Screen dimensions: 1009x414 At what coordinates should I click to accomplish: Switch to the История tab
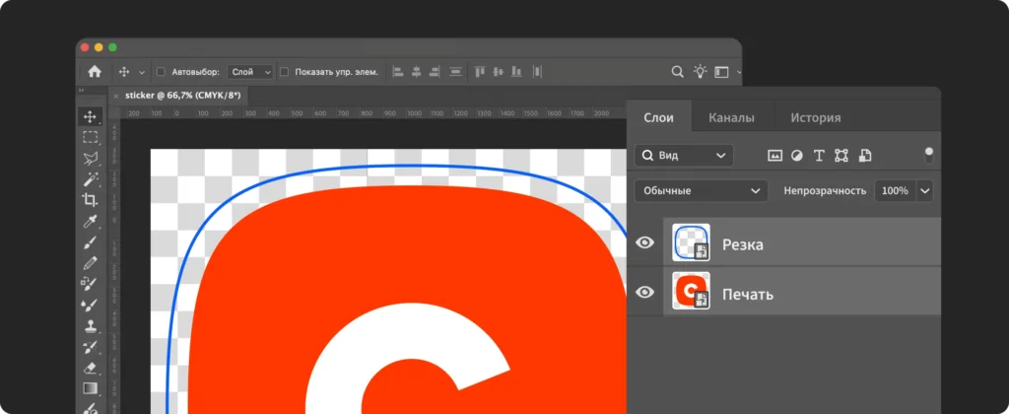coord(816,118)
